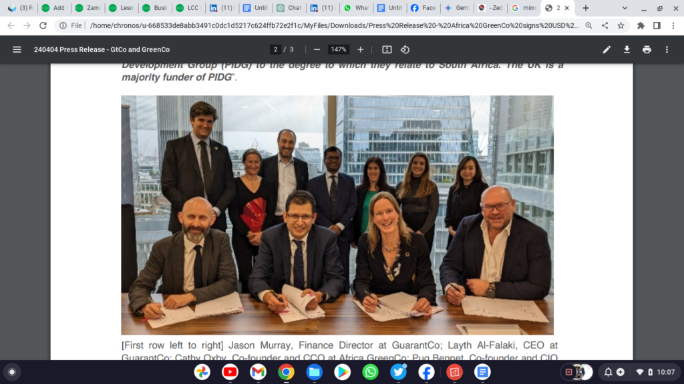This screenshot has width=684, height=384.
Task: Reload the current page
Action: (x=43, y=26)
